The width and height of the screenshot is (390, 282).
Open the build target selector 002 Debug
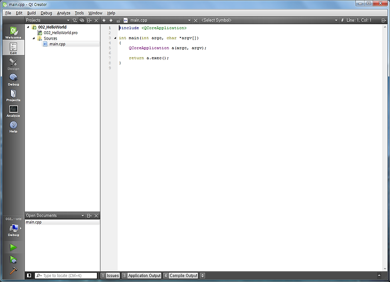click(14, 227)
